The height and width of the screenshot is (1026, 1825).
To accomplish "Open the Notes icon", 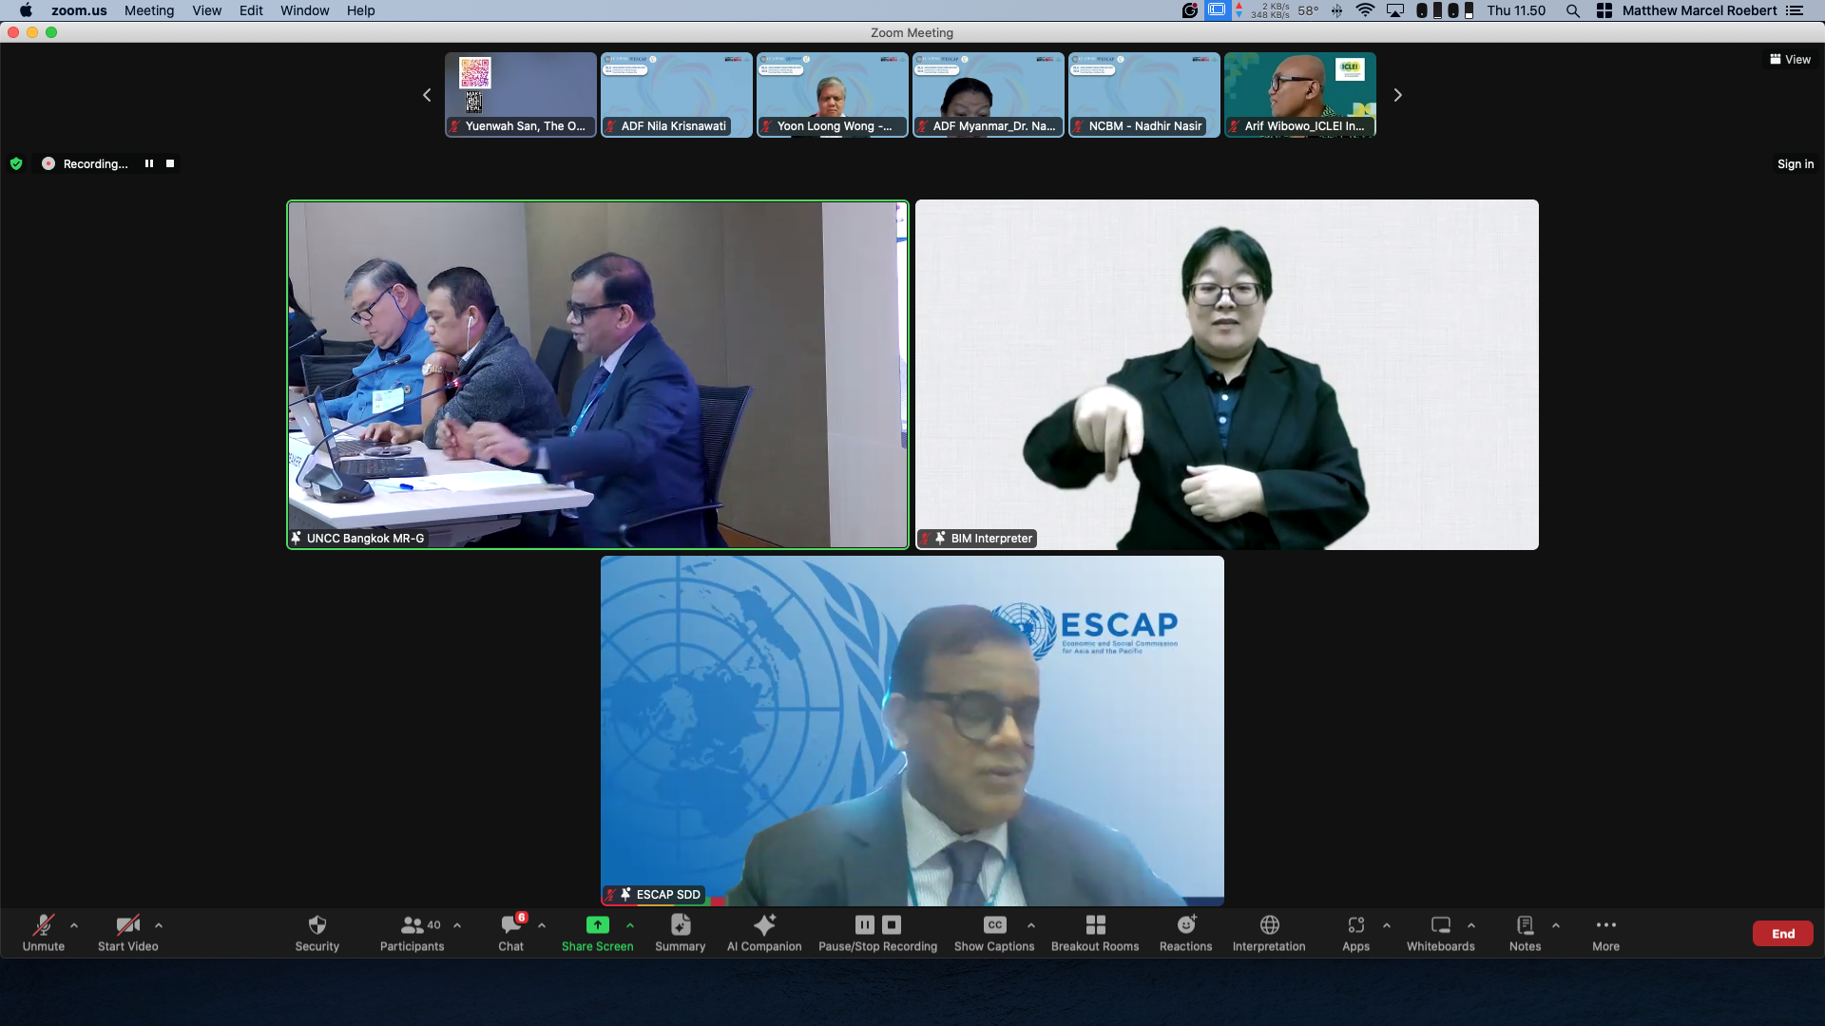I will (1525, 924).
